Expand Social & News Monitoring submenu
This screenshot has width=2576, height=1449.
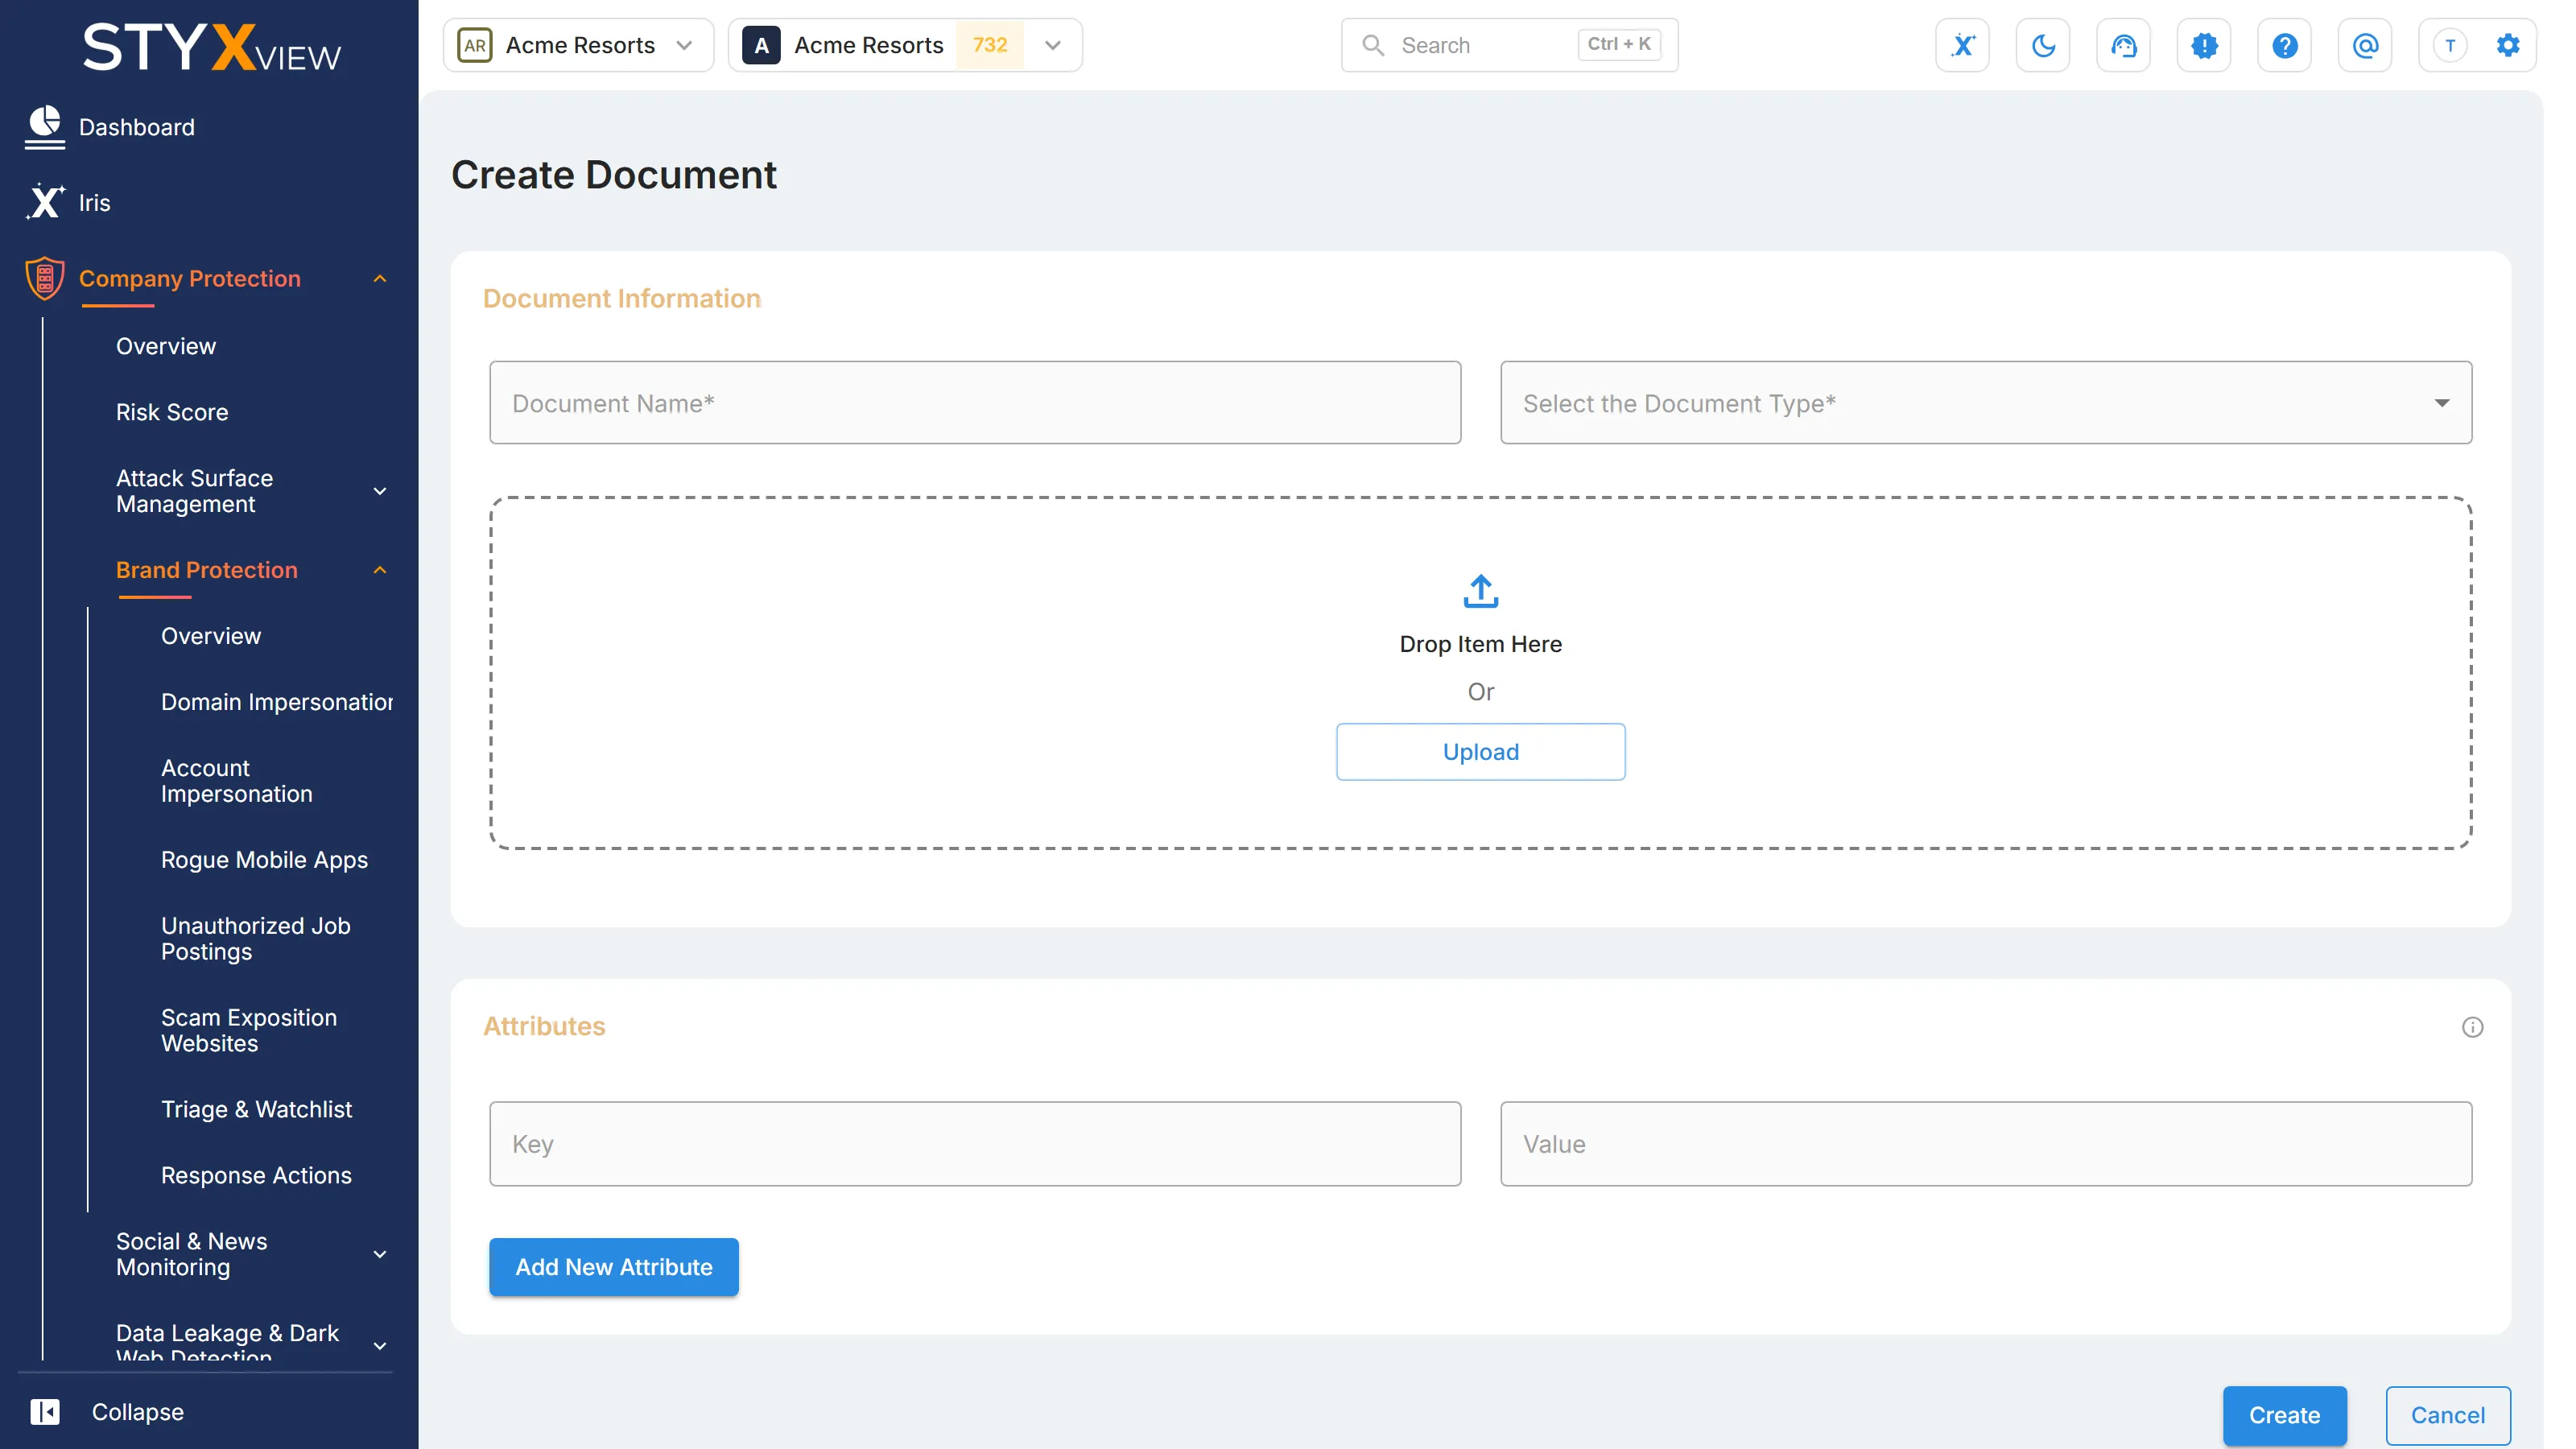pos(380,1254)
